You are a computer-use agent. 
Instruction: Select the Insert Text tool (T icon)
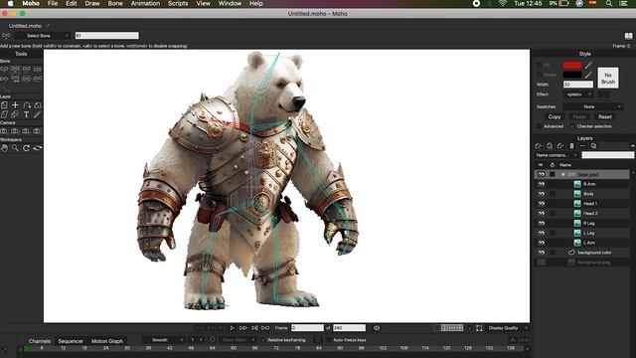27,115
